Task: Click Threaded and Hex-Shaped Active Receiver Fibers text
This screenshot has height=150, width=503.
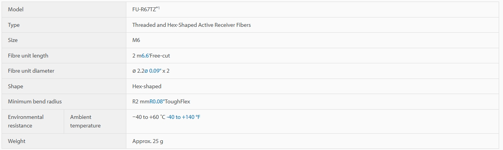Action: pos(192,25)
